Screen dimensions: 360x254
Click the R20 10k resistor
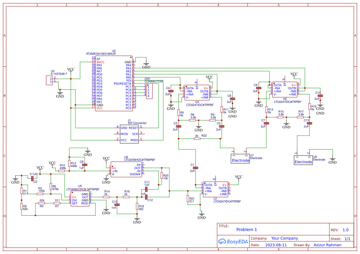[161, 175]
